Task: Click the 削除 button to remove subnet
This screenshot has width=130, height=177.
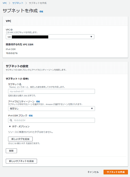Action: coord(11,151)
